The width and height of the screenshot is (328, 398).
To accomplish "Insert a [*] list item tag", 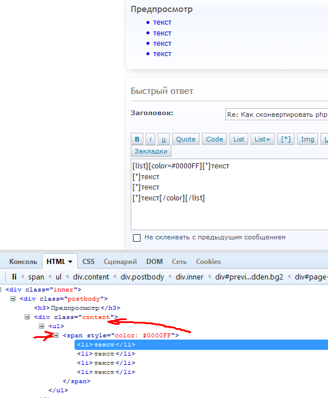I will [286, 139].
